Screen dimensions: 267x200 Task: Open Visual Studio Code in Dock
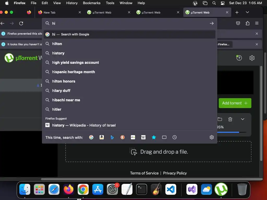click(171, 189)
